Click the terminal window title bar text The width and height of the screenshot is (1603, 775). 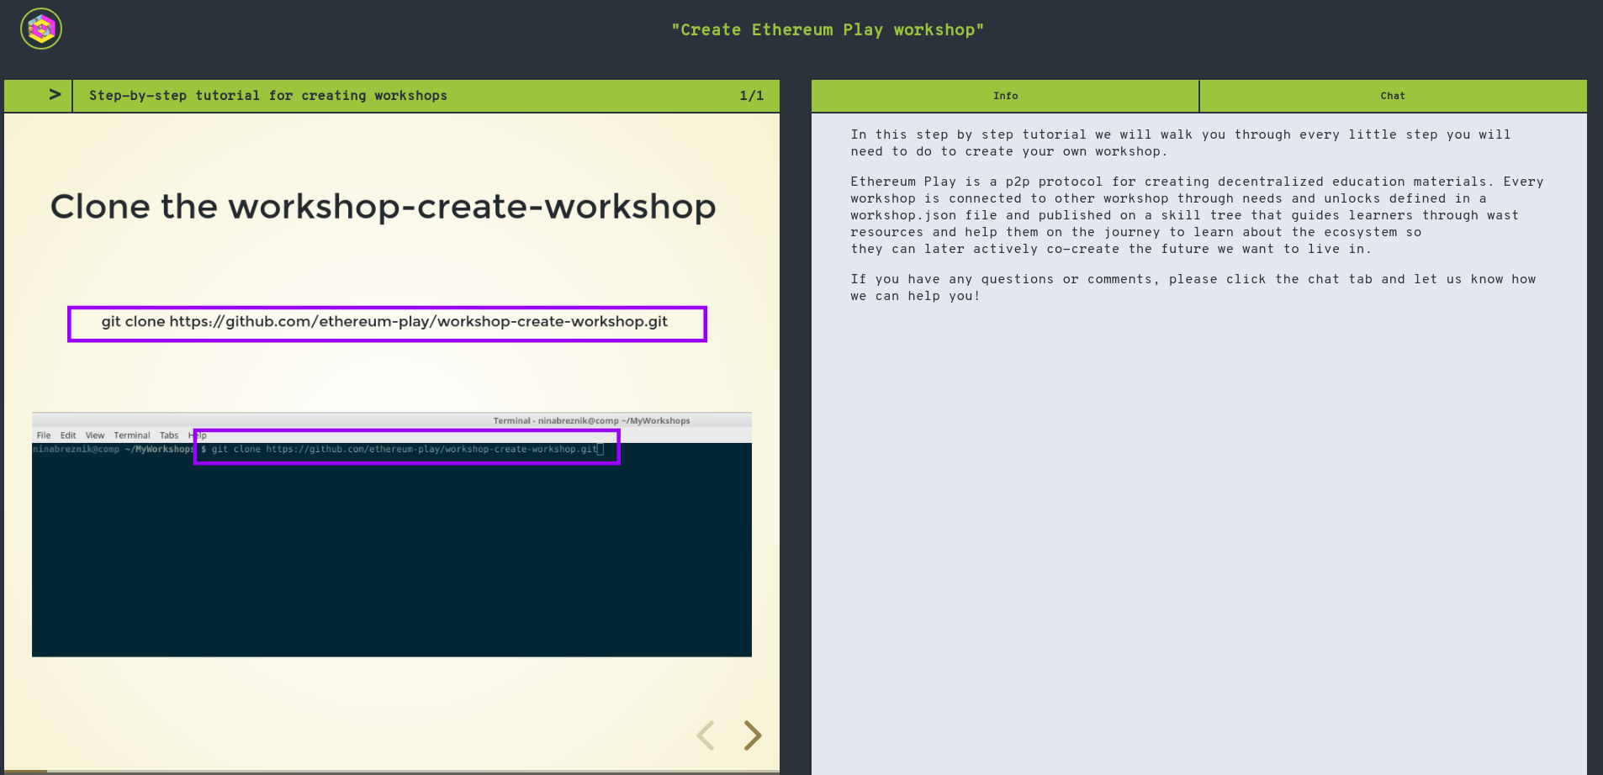(x=591, y=420)
